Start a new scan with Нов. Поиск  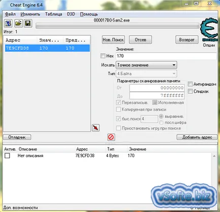114,40
